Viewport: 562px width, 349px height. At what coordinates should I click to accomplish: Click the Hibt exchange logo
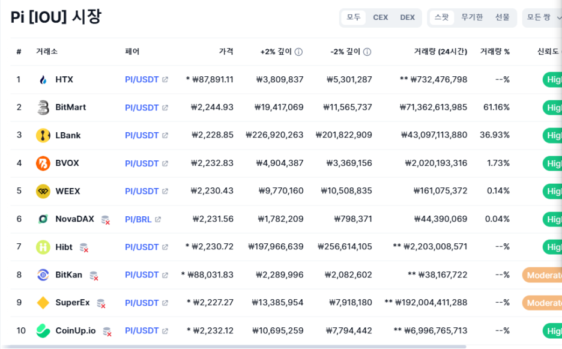click(43, 247)
